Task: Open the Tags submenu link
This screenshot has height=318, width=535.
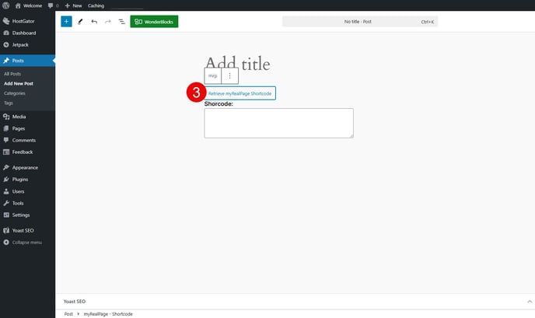Action: pos(9,103)
